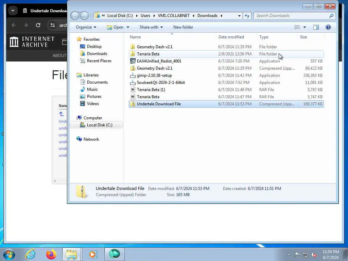Click site info icon in browser address bar
The height and width of the screenshot is (261, 348).
(x=53, y=25)
